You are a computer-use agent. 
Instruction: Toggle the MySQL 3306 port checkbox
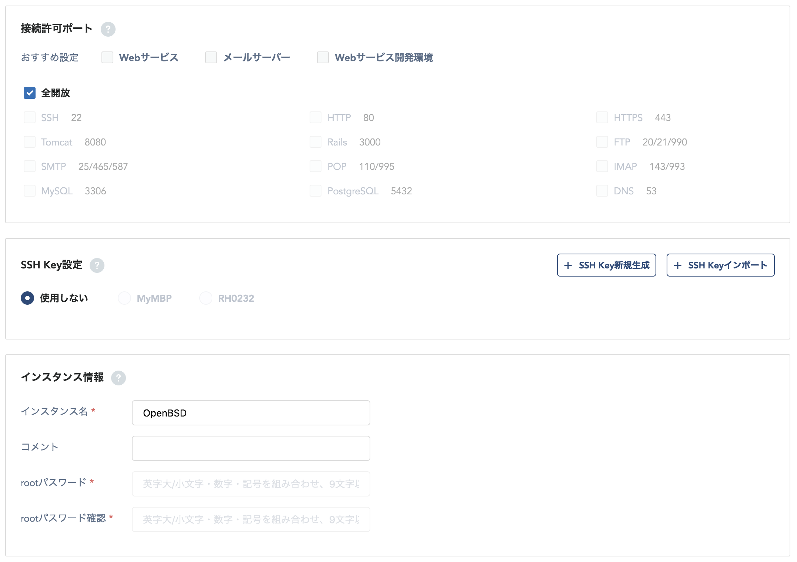click(30, 191)
